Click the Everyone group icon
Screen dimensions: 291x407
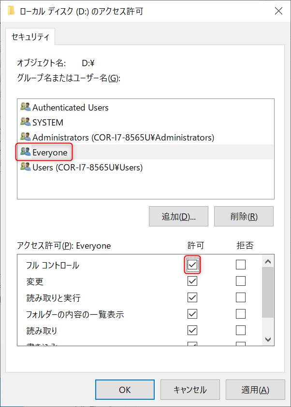coord(26,152)
